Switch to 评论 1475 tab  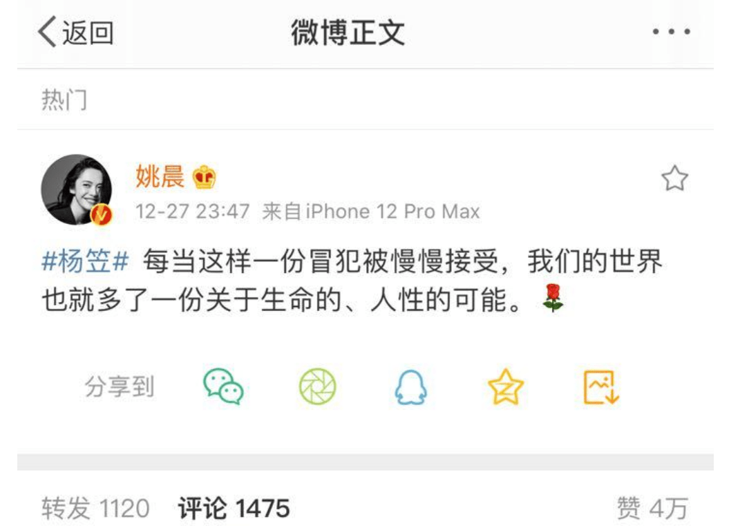[234, 508]
